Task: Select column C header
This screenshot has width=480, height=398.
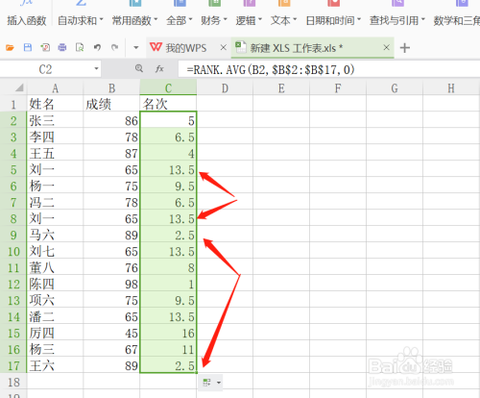Action: (168, 87)
